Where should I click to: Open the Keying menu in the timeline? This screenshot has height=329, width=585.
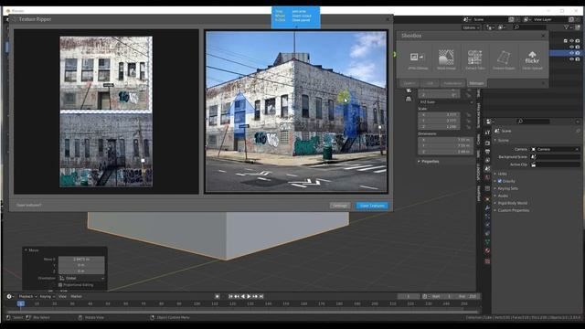47,296
